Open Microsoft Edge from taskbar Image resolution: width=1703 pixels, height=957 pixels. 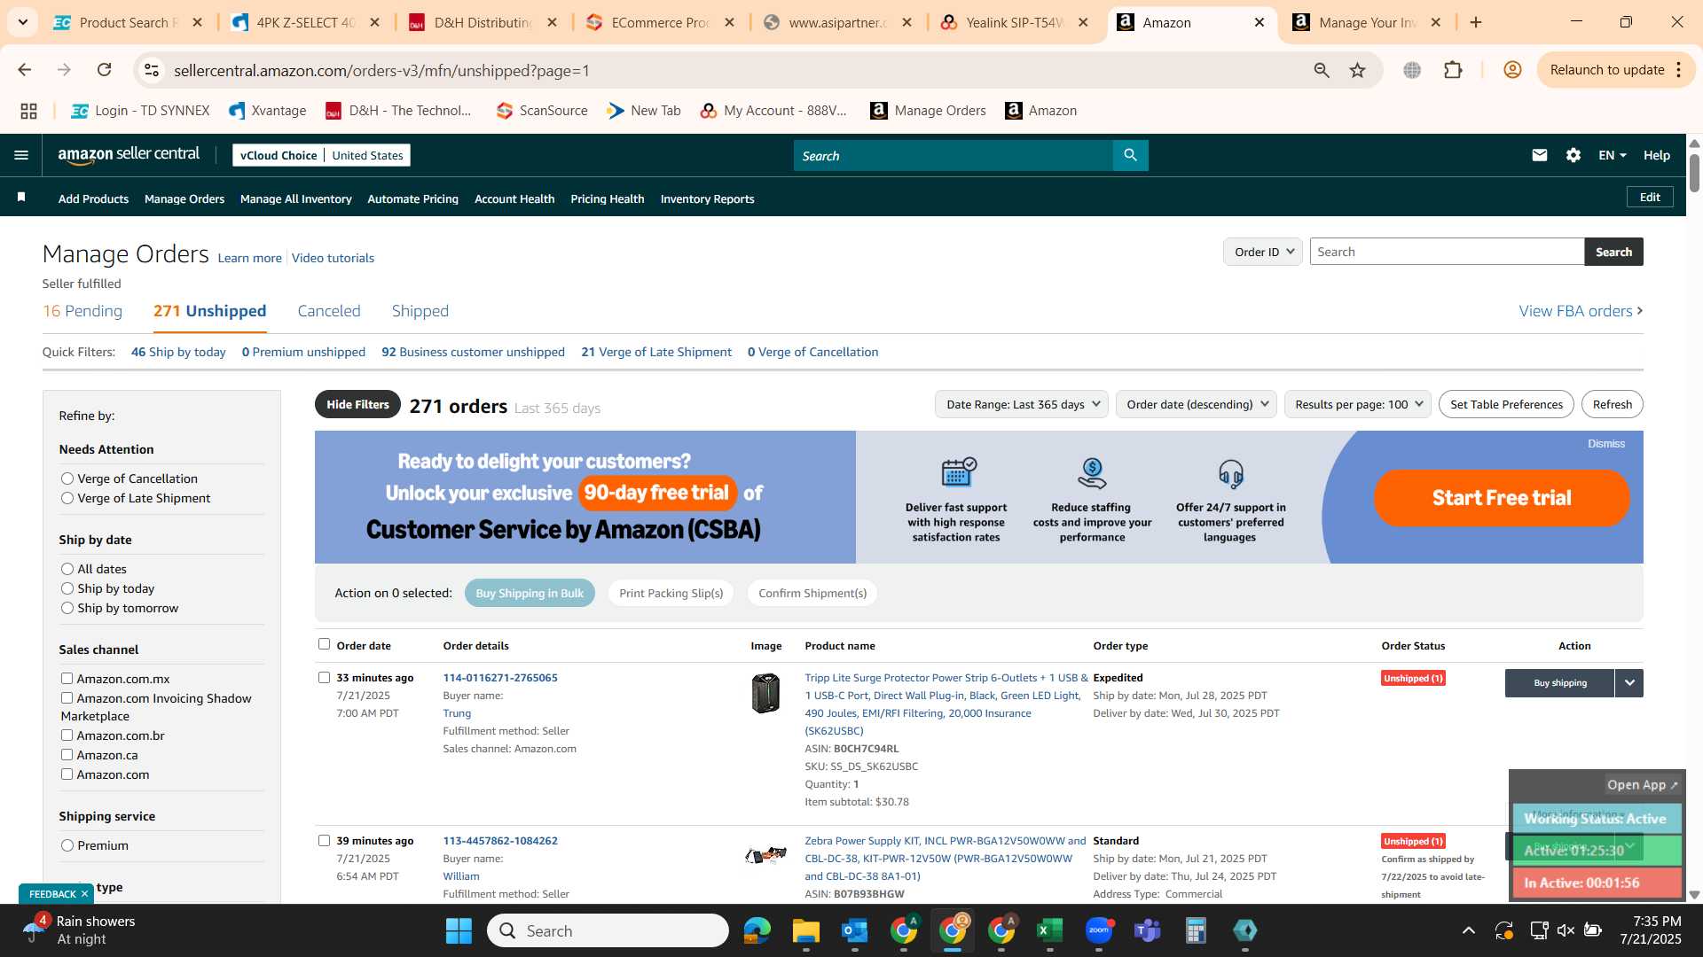(757, 930)
